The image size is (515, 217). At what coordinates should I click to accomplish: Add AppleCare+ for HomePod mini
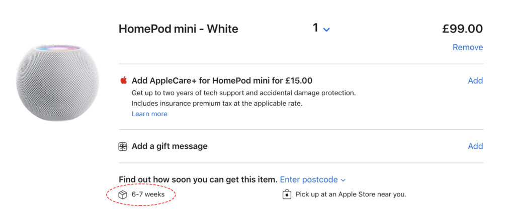[475, 81]
